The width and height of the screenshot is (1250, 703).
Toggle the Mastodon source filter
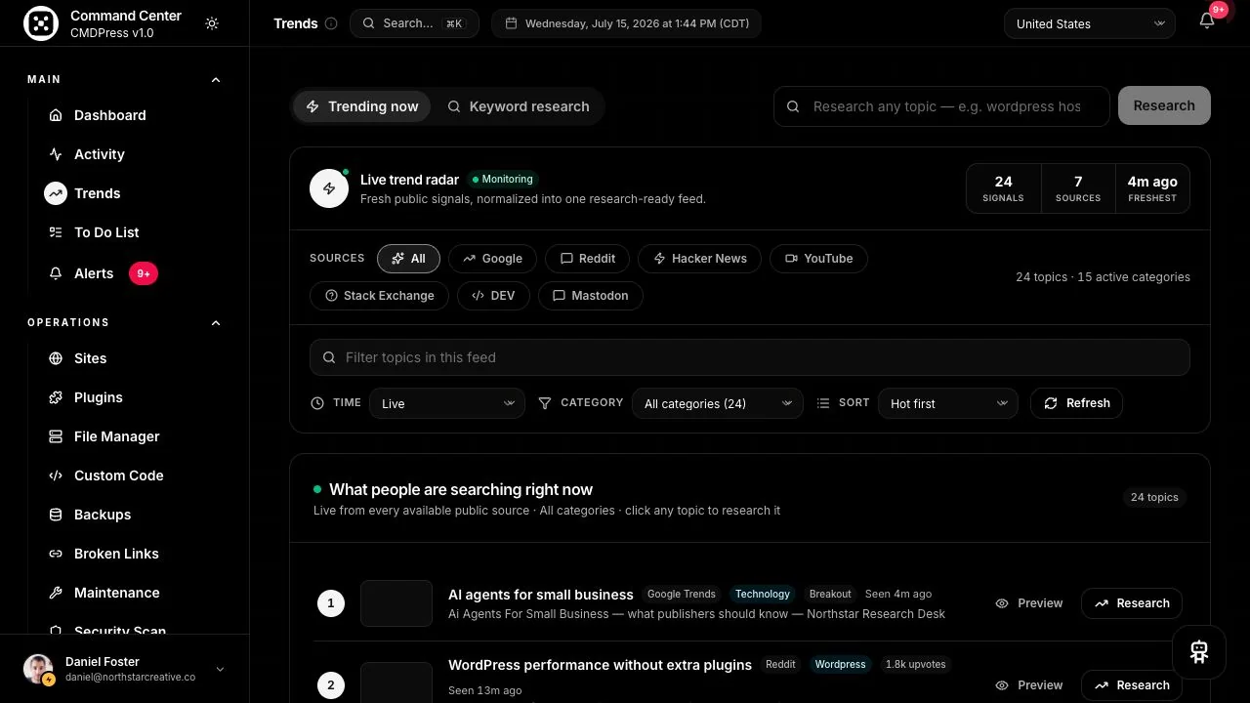[591, 296]
